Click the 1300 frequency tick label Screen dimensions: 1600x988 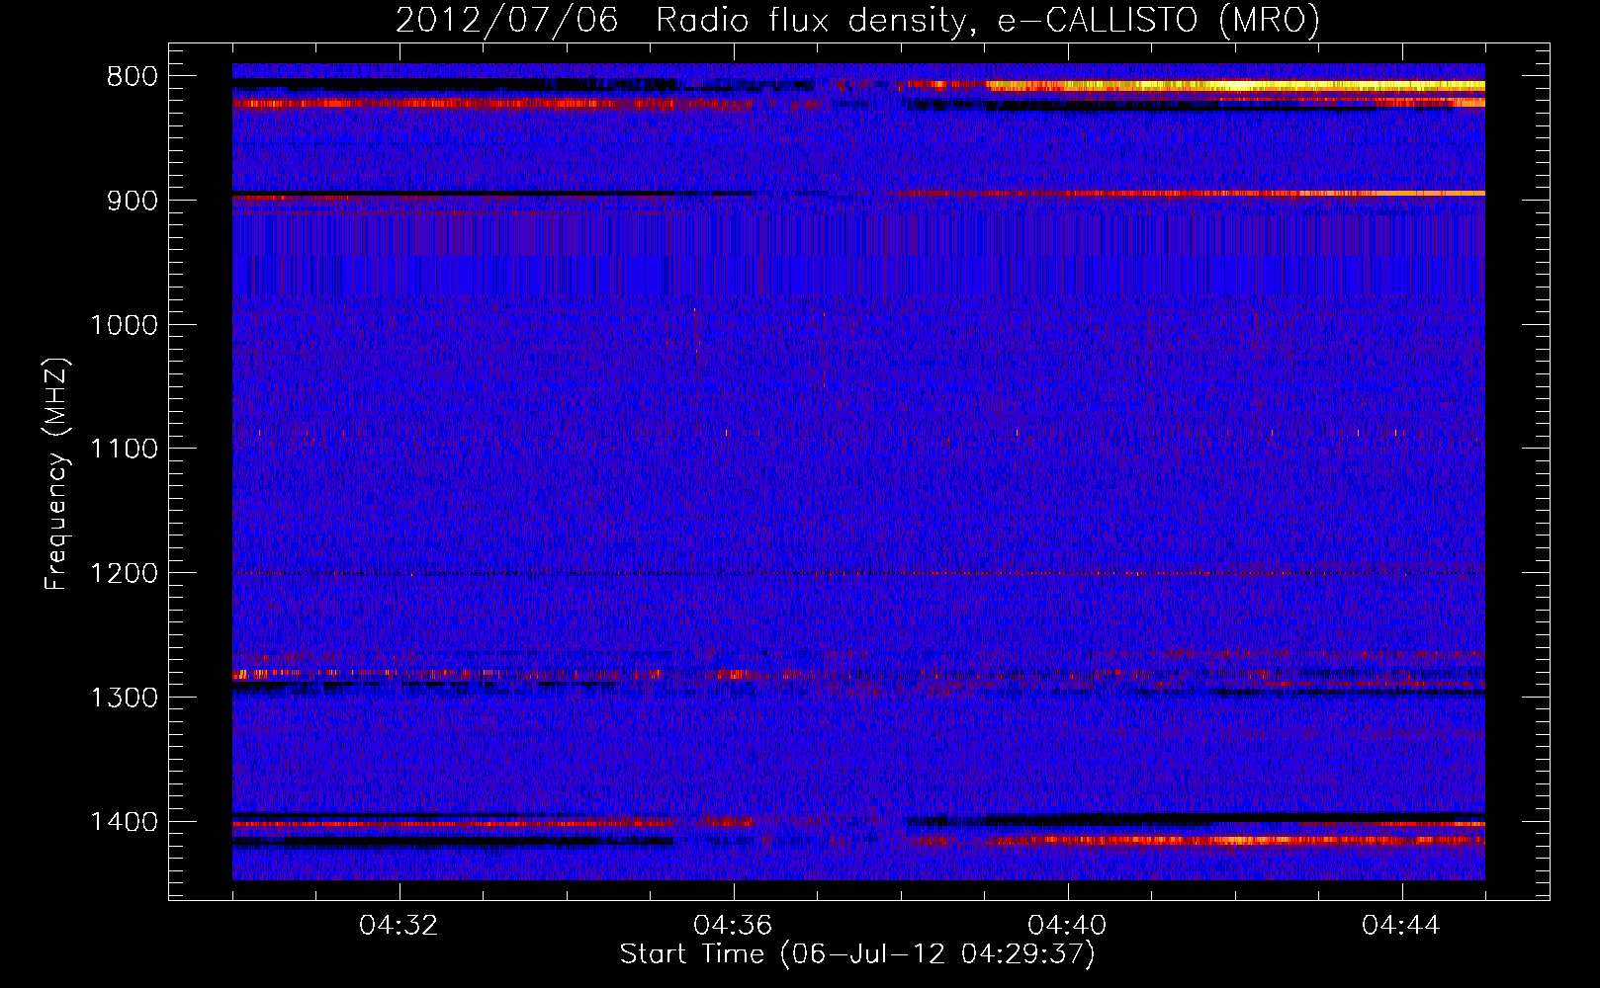[124, 699]
